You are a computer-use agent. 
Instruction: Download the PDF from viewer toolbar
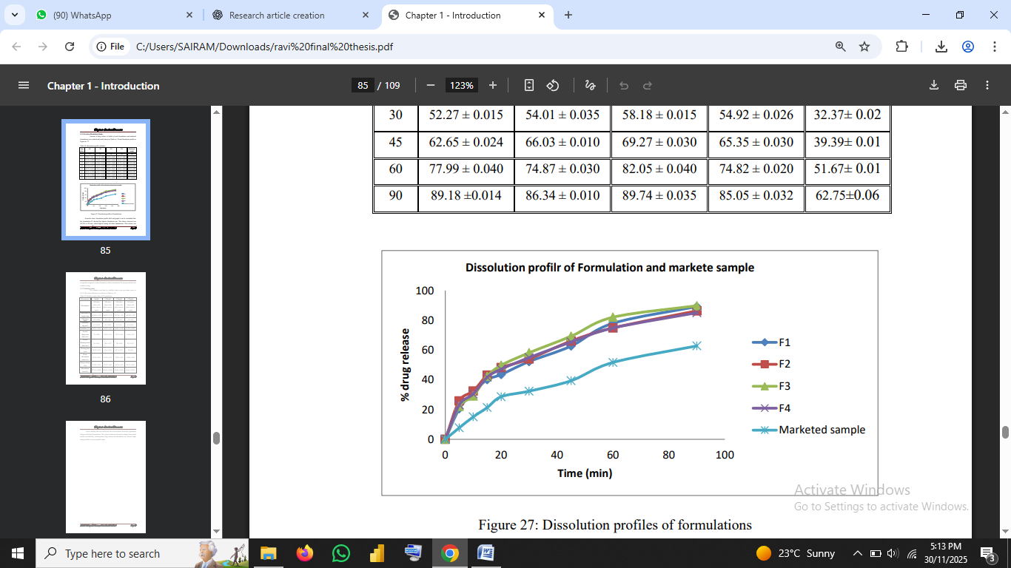click(x=933, y=85)
